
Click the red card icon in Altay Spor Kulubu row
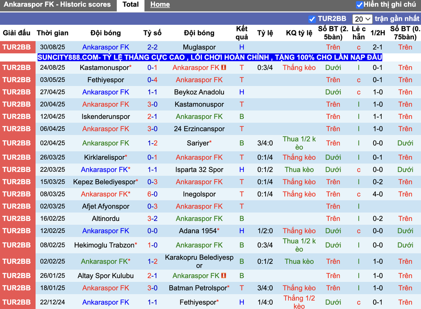pyautogui.click(x=224, y=275)
